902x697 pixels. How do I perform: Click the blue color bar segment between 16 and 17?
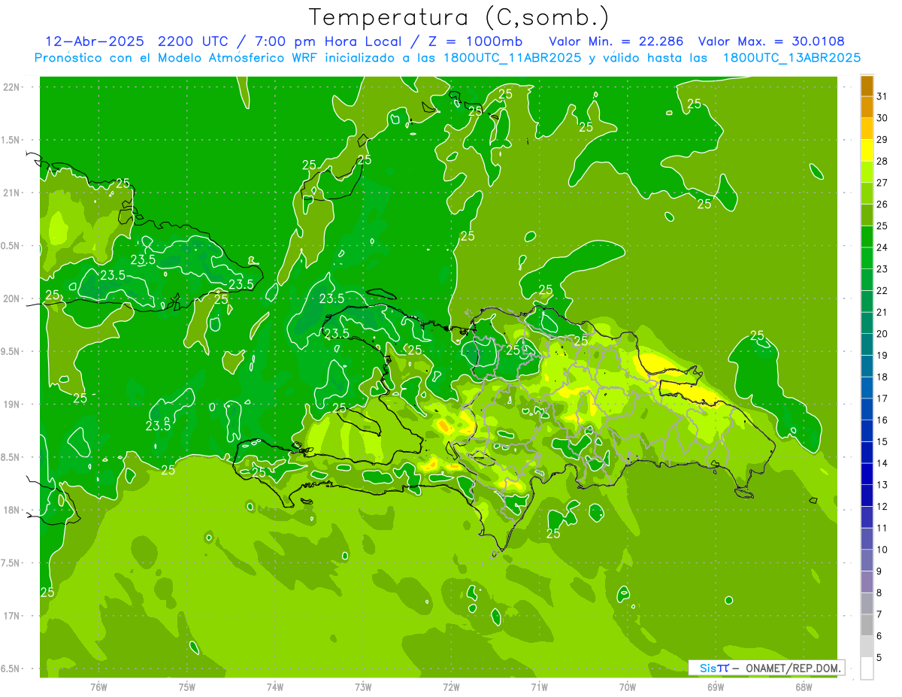click(867, 409)
